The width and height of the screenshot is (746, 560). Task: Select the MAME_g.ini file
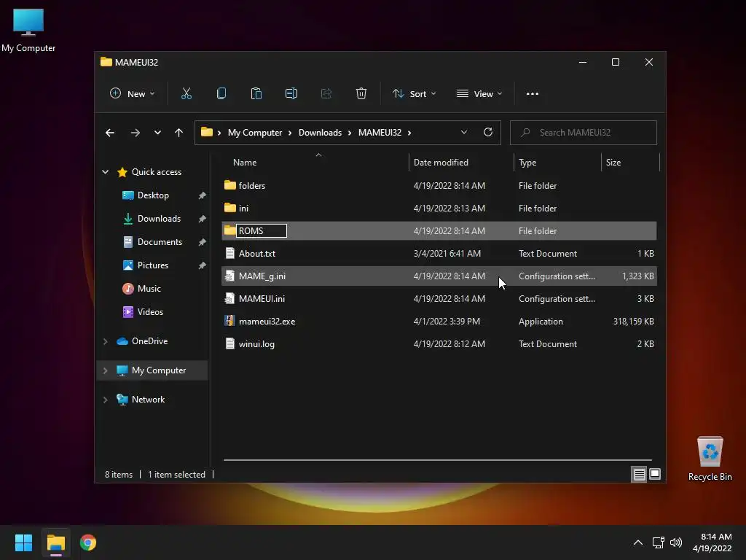(439, 276)
